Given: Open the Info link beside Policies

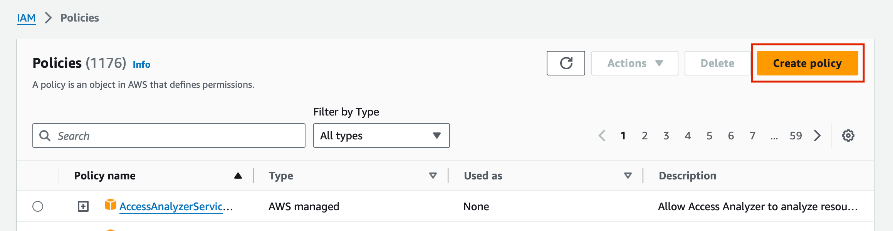Looking at the screenshot, I should [x=141, y=64].
